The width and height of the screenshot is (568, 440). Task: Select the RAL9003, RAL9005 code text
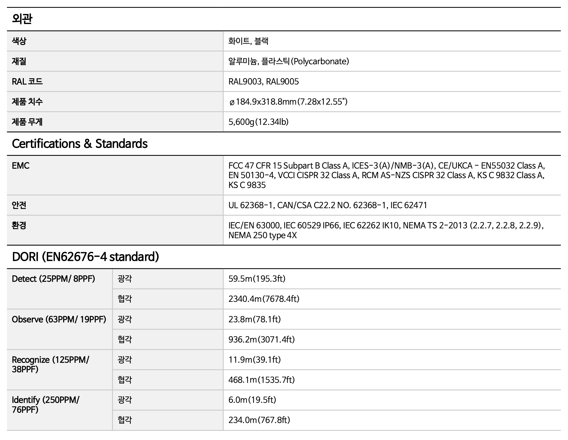263,82
